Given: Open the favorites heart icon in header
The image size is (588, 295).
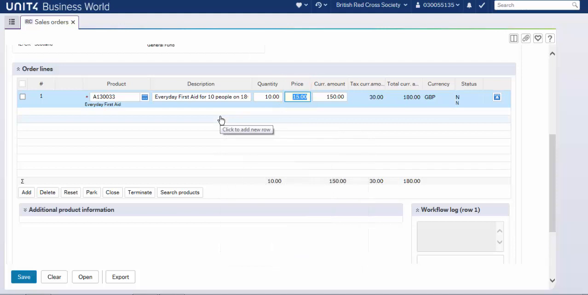Looking at the screenshot, I should 299,5.
